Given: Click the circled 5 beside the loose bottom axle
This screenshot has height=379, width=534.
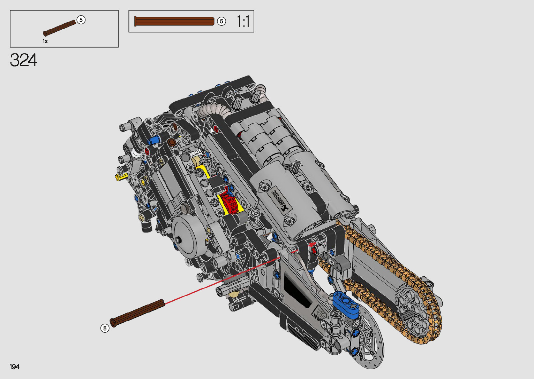Looking at the screenshot, I should pos(105,328).
